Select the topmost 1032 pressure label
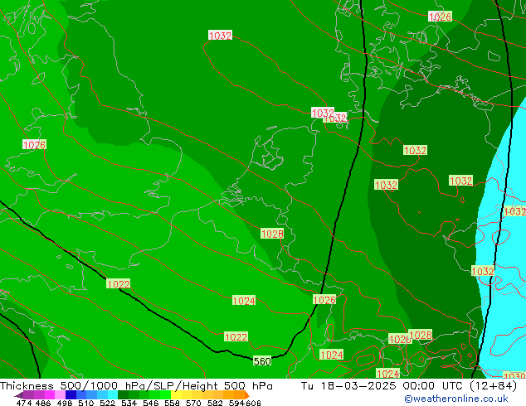Viewport: 526px width, 406px height. coord(220,36)
